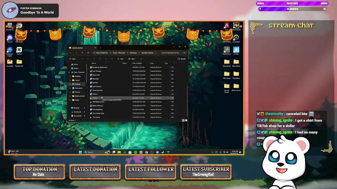This screenshot has width=337, height=189.
Task: Add a new File Explorer tab
Action: coord(101,48)
